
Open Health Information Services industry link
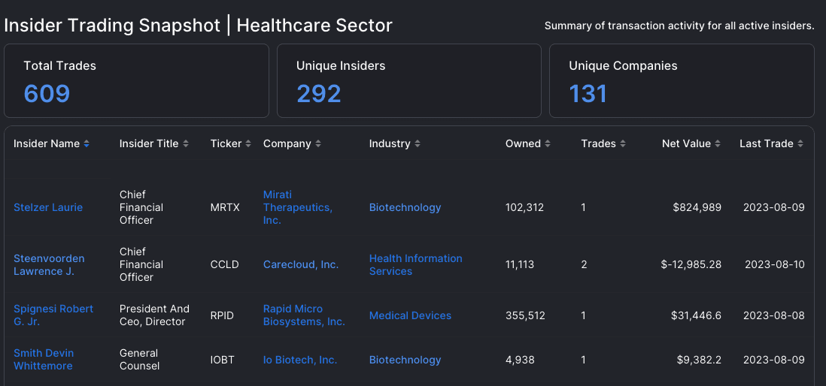pyautogui.click(x=416, y=264)
